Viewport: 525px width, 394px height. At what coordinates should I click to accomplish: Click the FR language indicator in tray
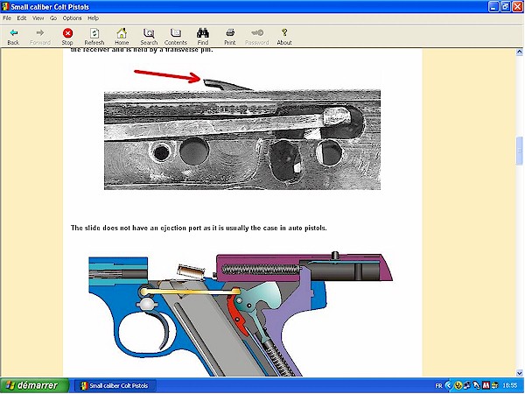pyautogui.click(x=438, y=385)
